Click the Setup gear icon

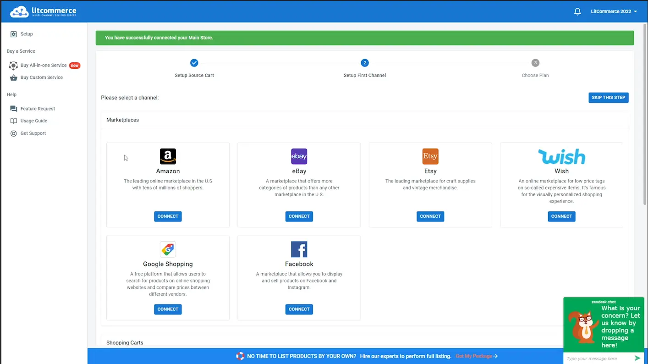(x=13, y=34)
